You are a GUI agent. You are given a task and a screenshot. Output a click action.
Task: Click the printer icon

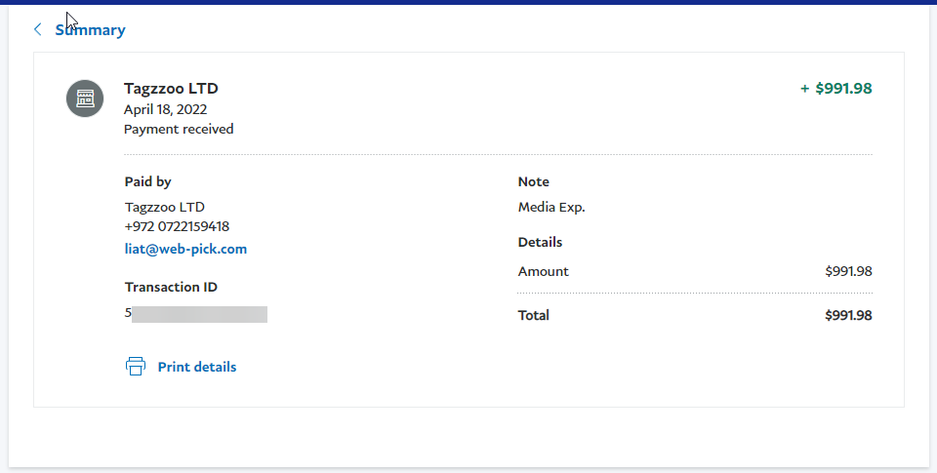[136, 367]
